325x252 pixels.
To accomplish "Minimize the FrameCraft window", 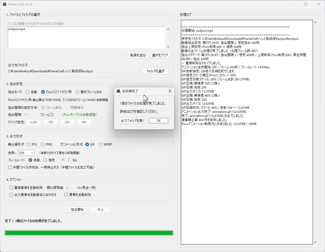I will (293, 4).
